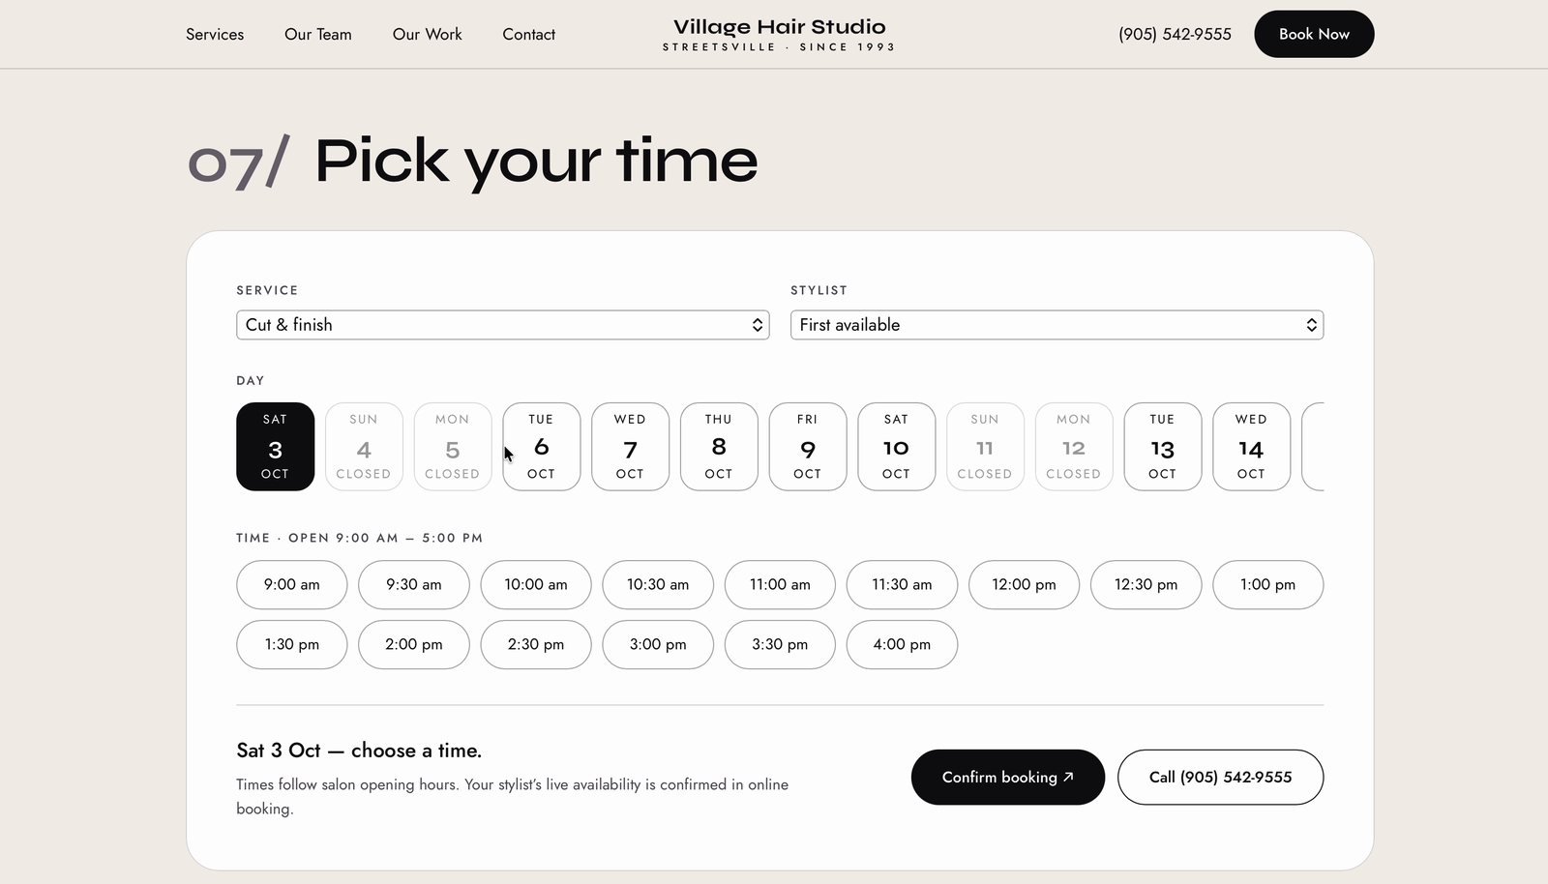Go to Our Team page
This screenshot has width=1548, height=884.
pyautogui.click(x=318, y=34)
